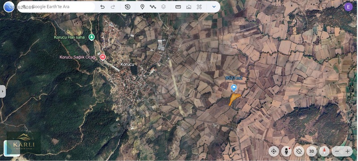Expand the toolbar dropdown chevron
Viewport: 358px width, 161px height.
click(x=214, y=7)
